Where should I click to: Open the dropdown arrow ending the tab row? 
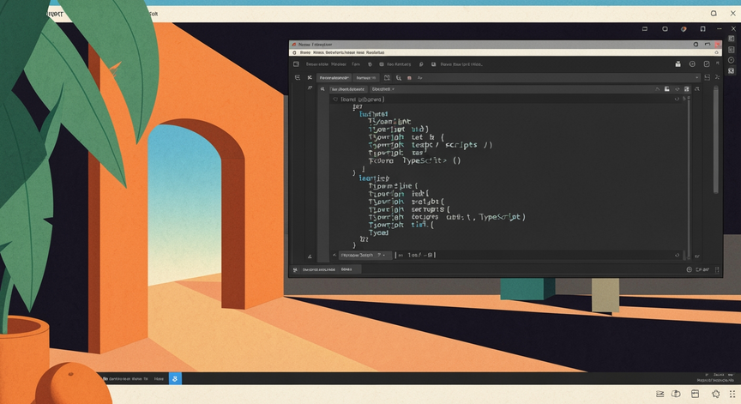[x=696, y=77]
